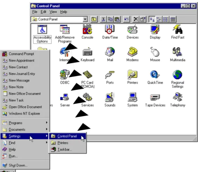This screenshot has width=198, height=172.
Task: Click the Delete toolbar button
Action: tap(136, 19)
